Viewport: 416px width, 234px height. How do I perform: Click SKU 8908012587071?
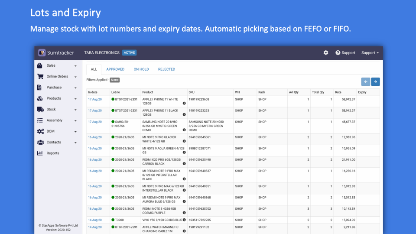(199, 149)
